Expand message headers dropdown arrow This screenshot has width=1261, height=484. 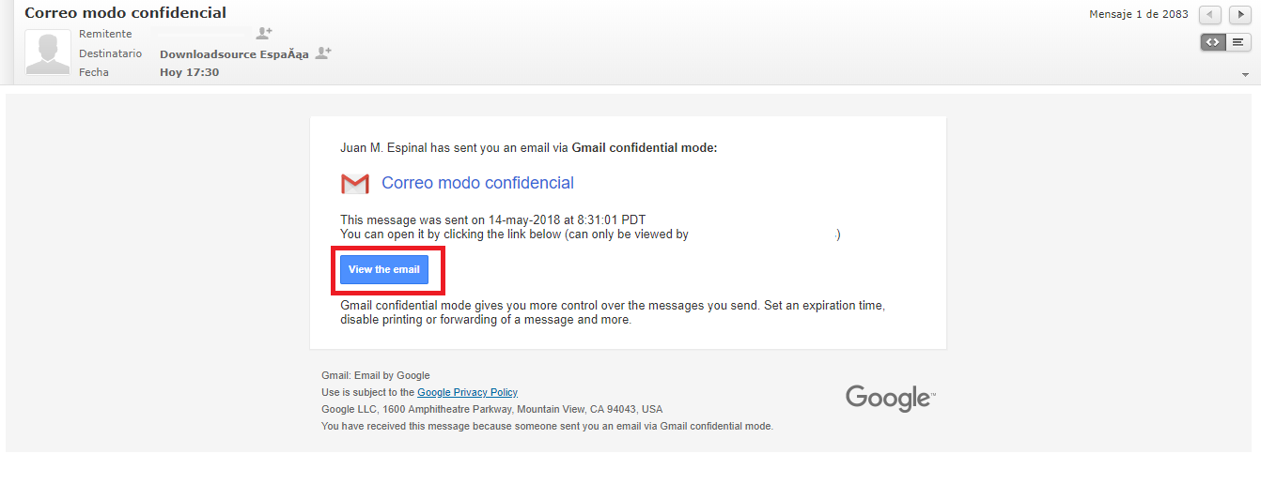click(1246, 75)
